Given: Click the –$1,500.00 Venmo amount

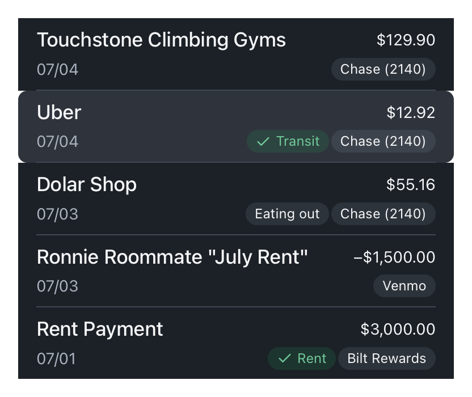Looking at the screenshot, I should tap(394, 257).
